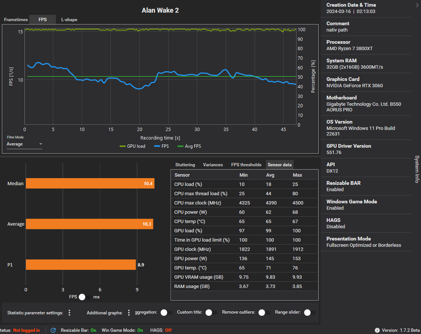Image resolution: width=421 pixels, height=334 pixels.
Task: Switch FPS/ms unit toggle
Action: point(84,297)
